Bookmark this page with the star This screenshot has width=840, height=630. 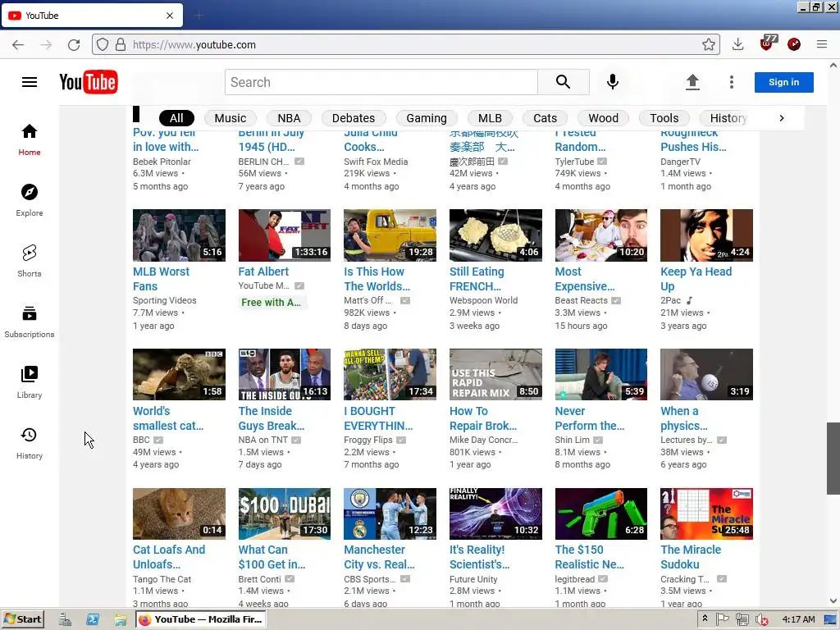pos(708,45)
